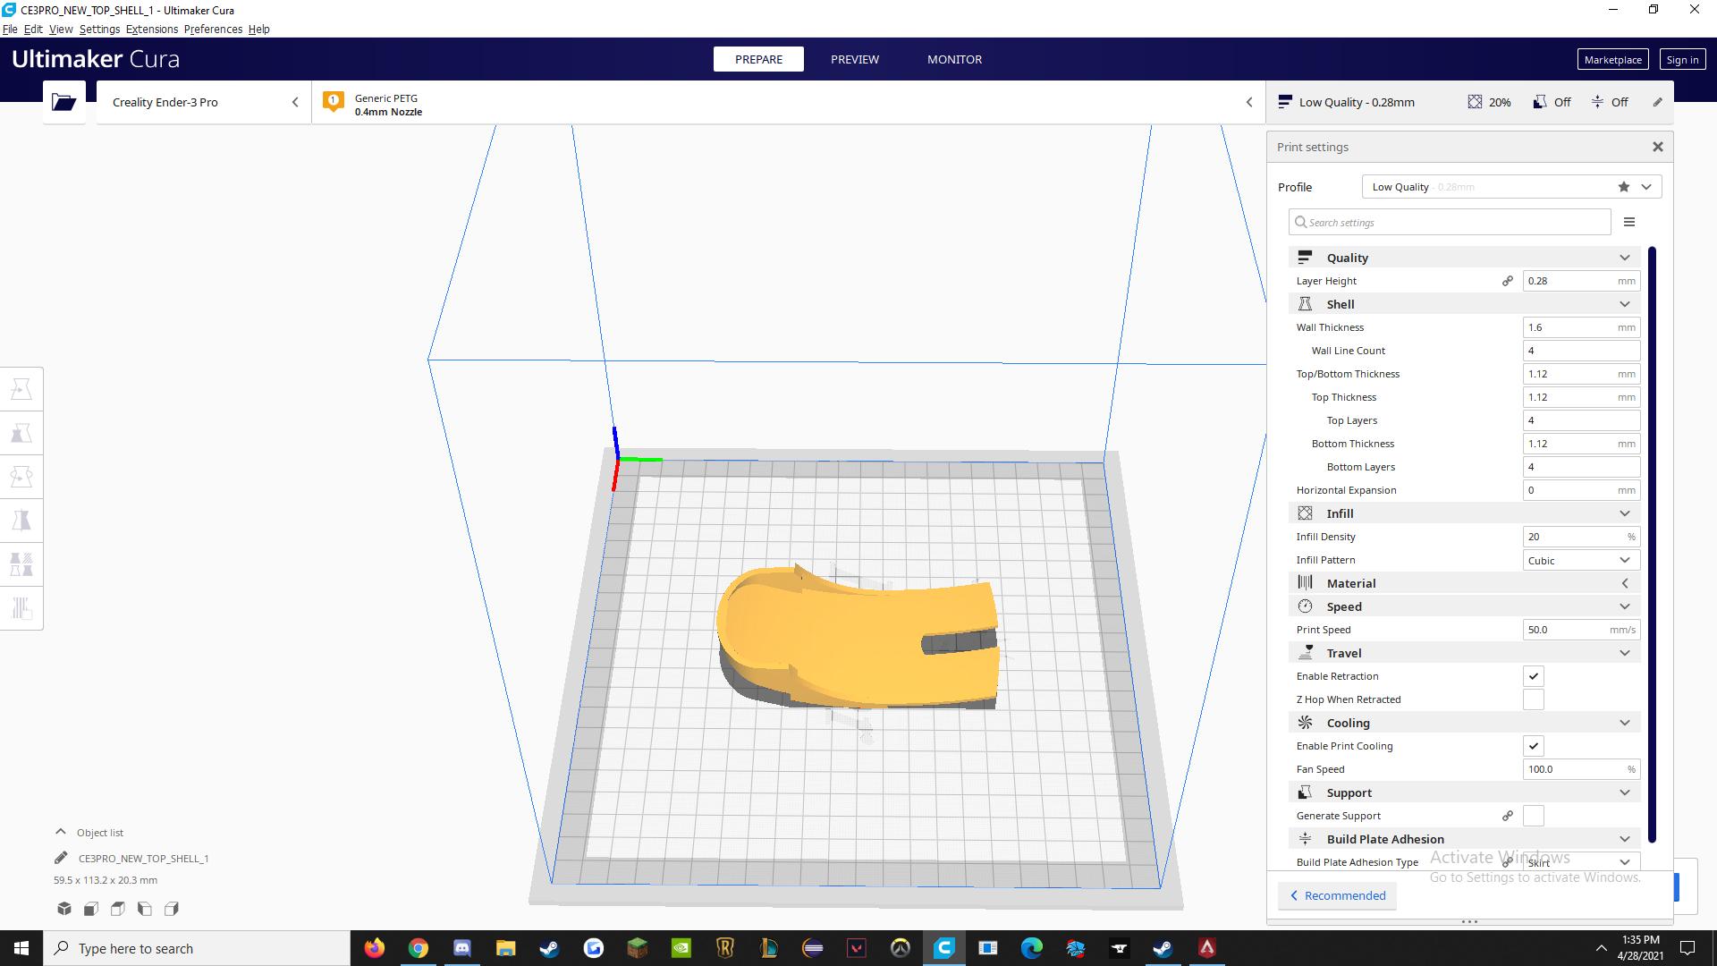Toggle Enable Retraction checkbox

point(1534,676)
